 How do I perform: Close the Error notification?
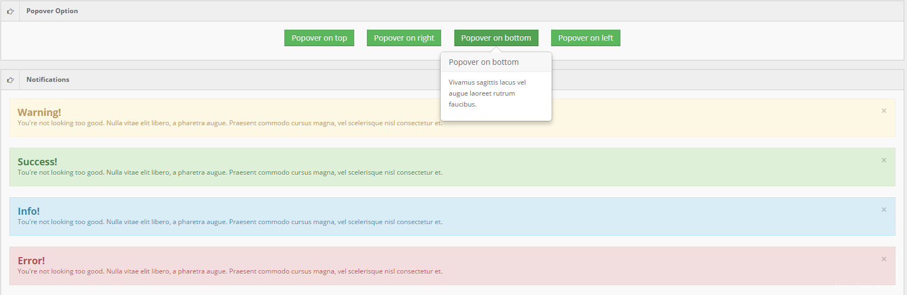coord(884,259)
